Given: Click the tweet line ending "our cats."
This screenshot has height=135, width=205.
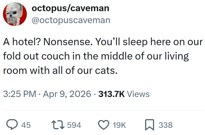Looking at the screenshot, I should 60,71.
